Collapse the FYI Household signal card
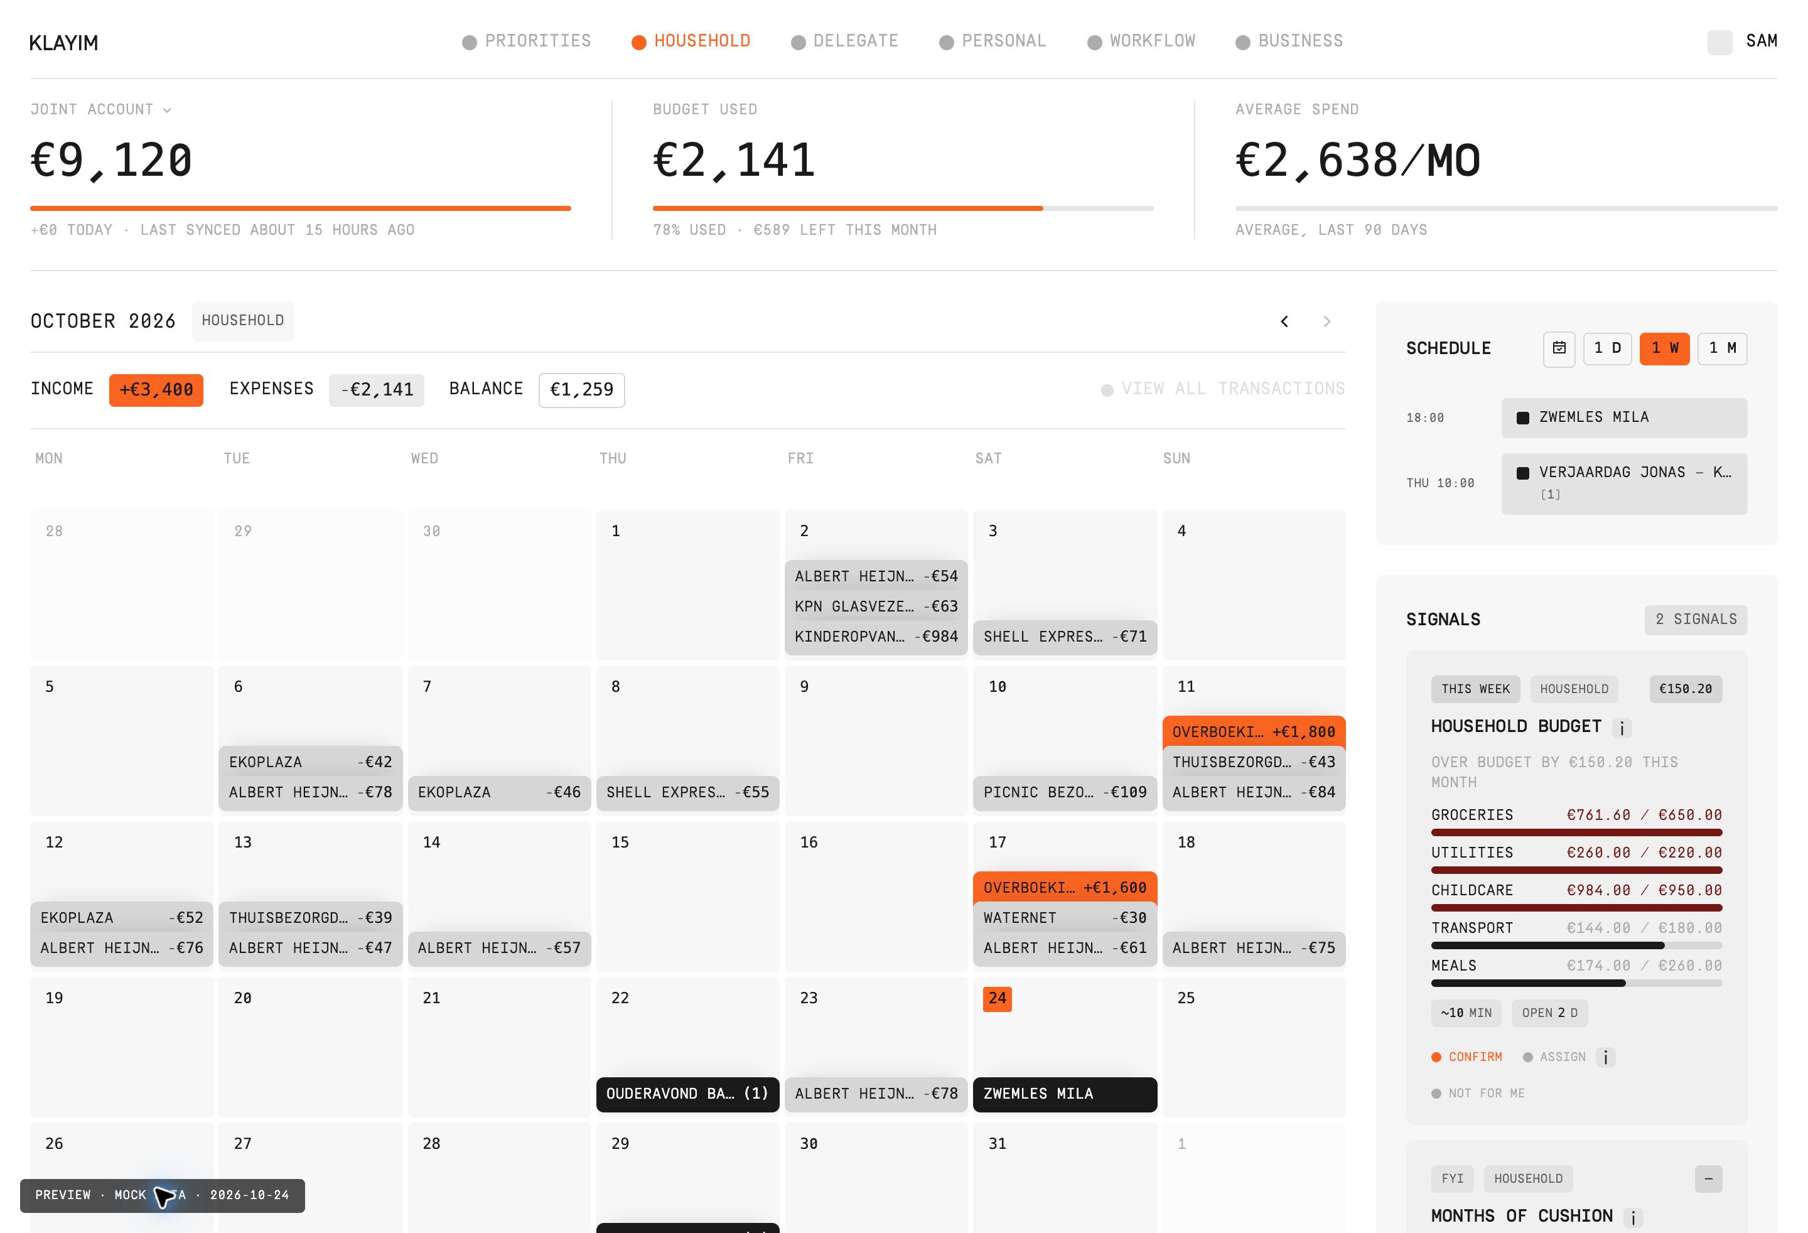The height and width of the screenshot is (1233, 1808). coord(1708,1178)
